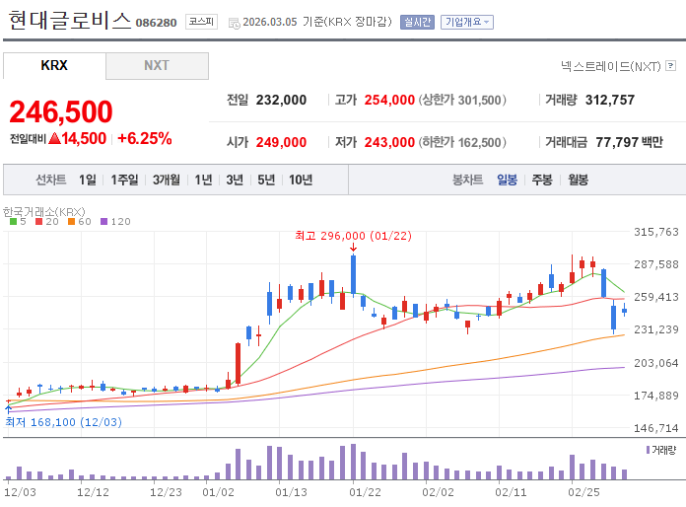The height and width of the screenshot is (507, 686).
Task: Select the 3년 line chart period
Action: [x=235, y=180]
